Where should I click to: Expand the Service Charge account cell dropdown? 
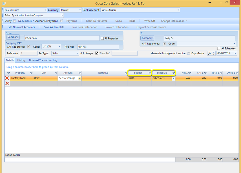coord(79,78)
